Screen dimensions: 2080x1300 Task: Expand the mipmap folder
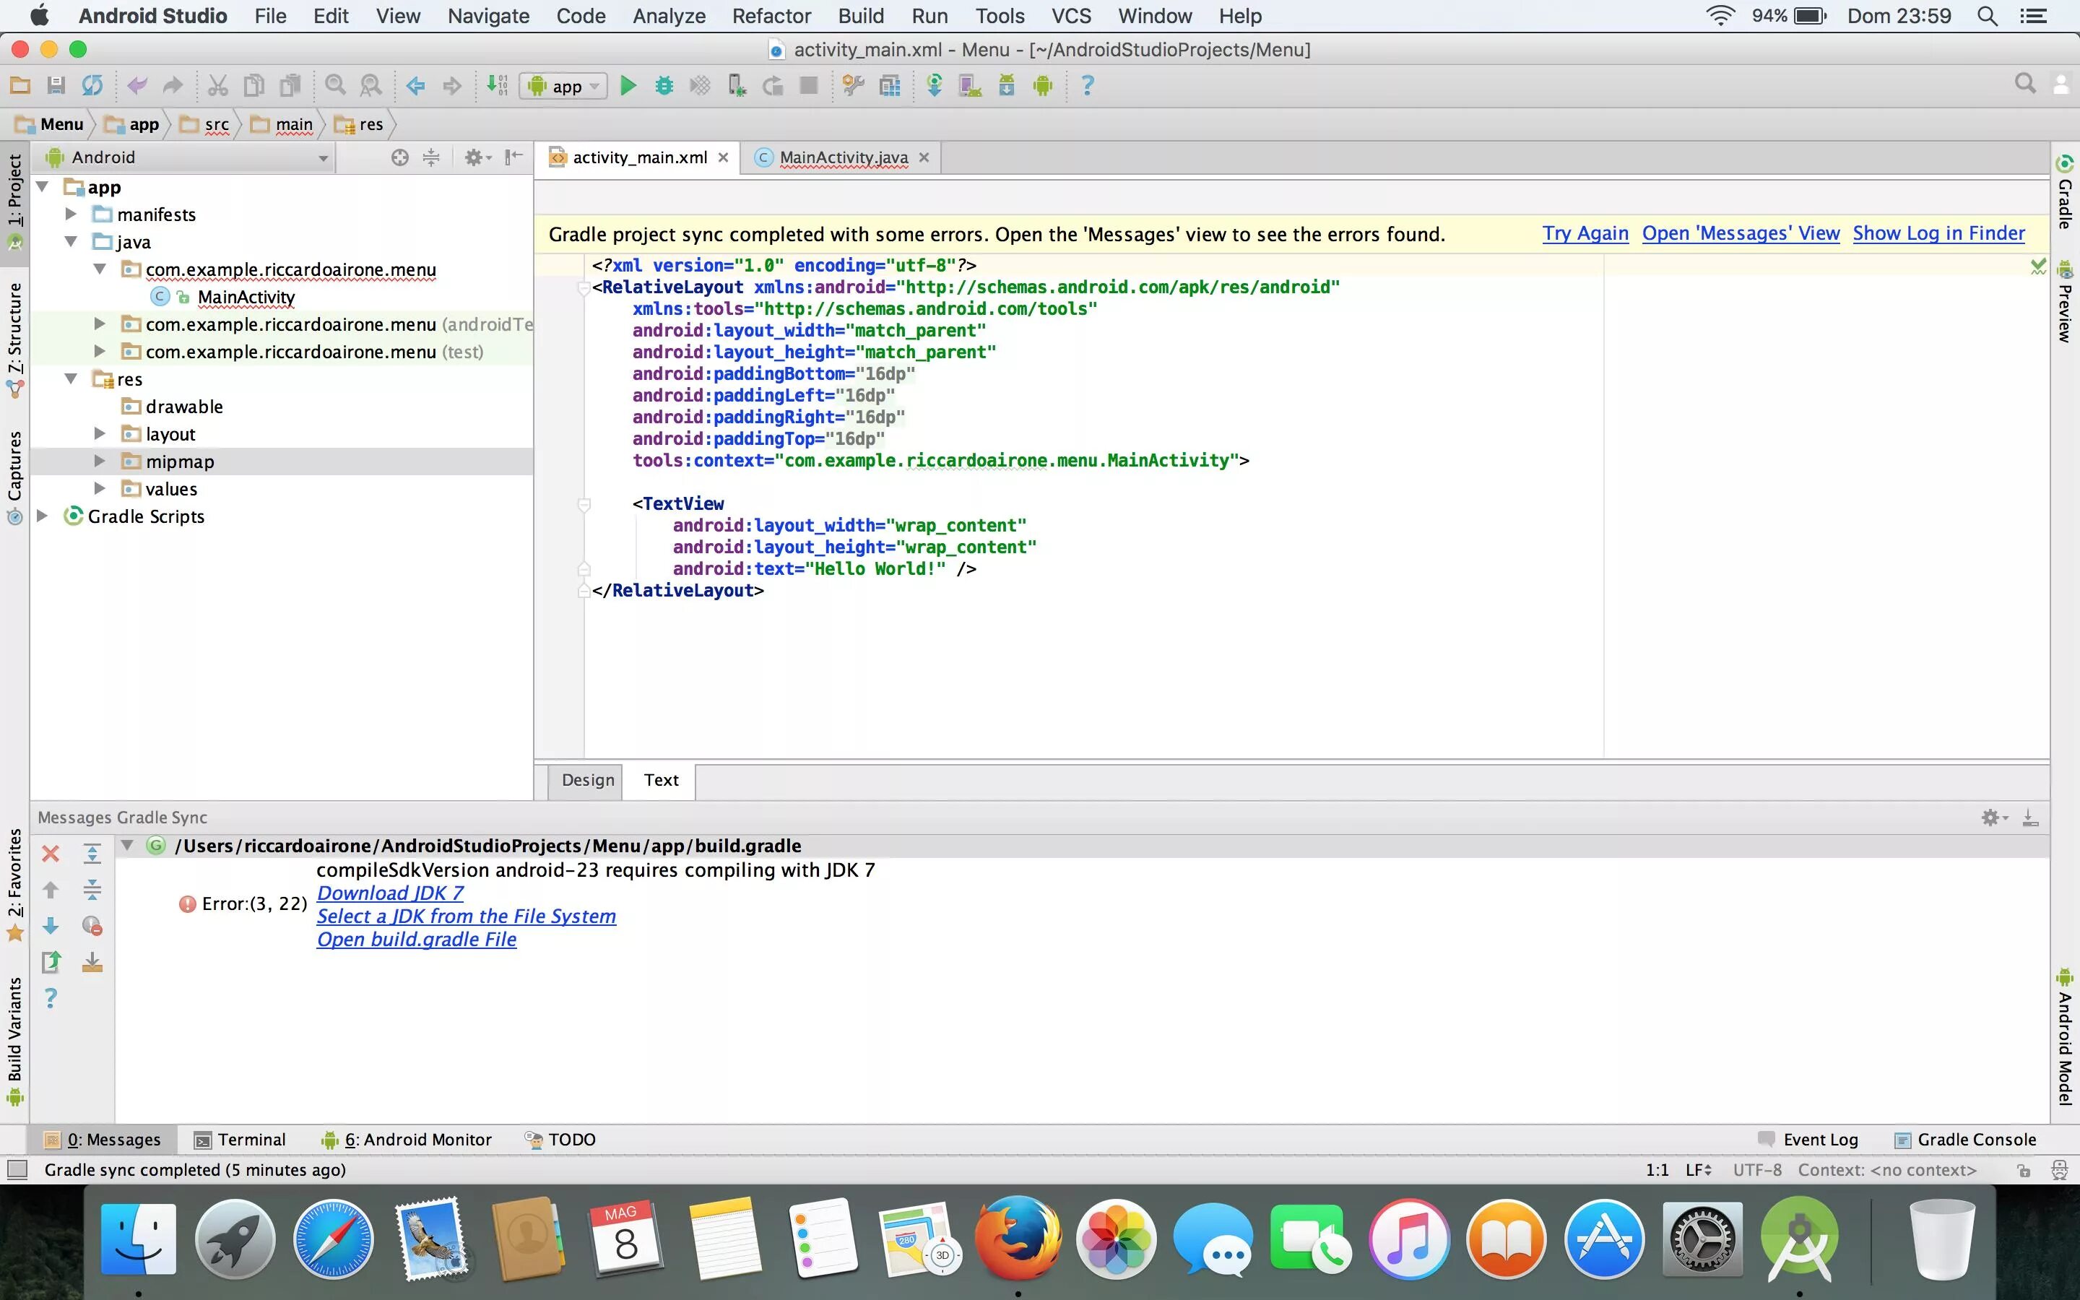(100, 461)
